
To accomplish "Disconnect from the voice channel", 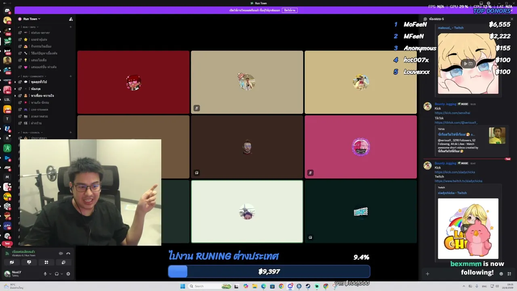I will coord(68,253).
